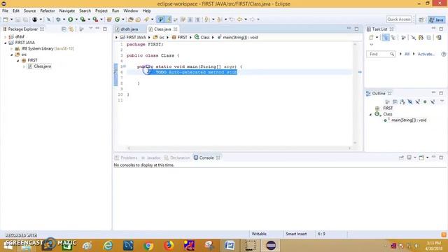
Task: Open Firefox from the Windows taskbar
Action: (x=169, y=246)
